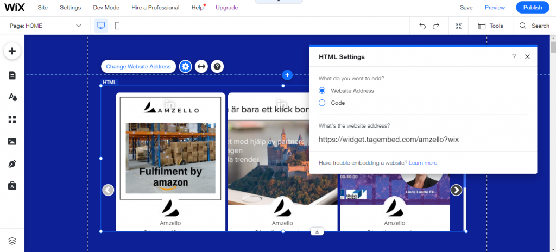Click the vertical scrollbar thumb
The width and height of the screenshot is (556, 252).
553,47
